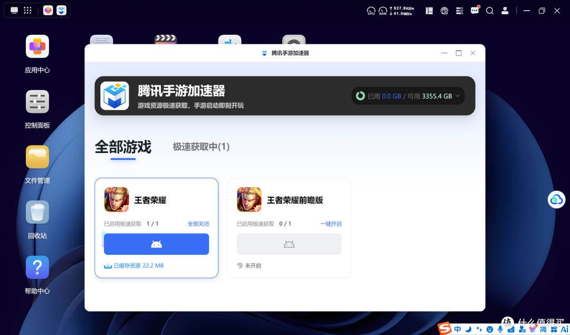This screenshot has height=335, width=570.
Task: Open the 文件管理 folder icon
Action: 37,157
